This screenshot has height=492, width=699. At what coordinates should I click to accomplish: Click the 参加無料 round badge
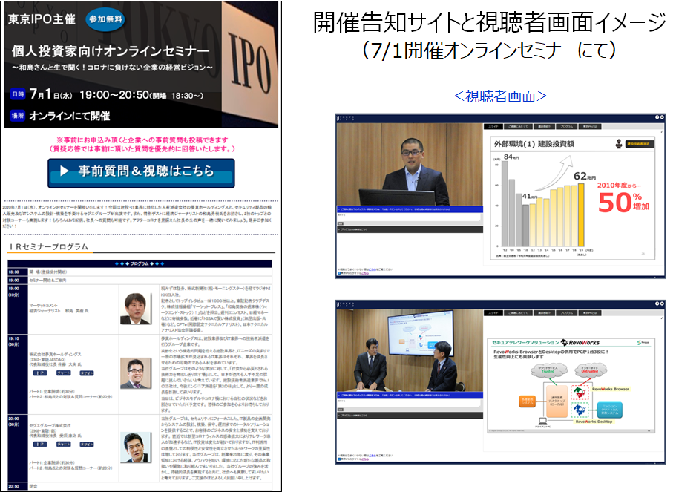(105, 19)
